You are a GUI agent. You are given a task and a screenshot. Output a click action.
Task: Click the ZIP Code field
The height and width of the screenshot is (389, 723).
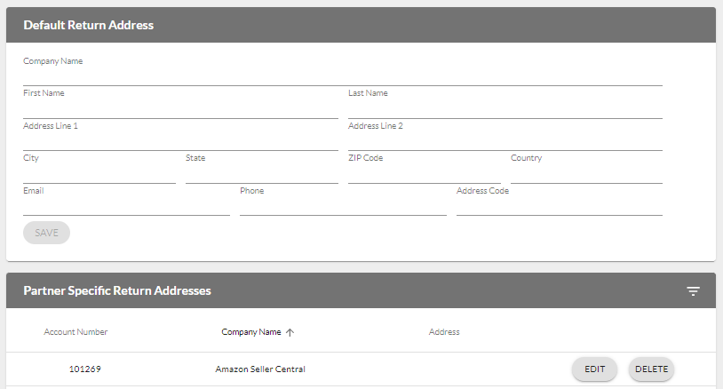point(424,173)
